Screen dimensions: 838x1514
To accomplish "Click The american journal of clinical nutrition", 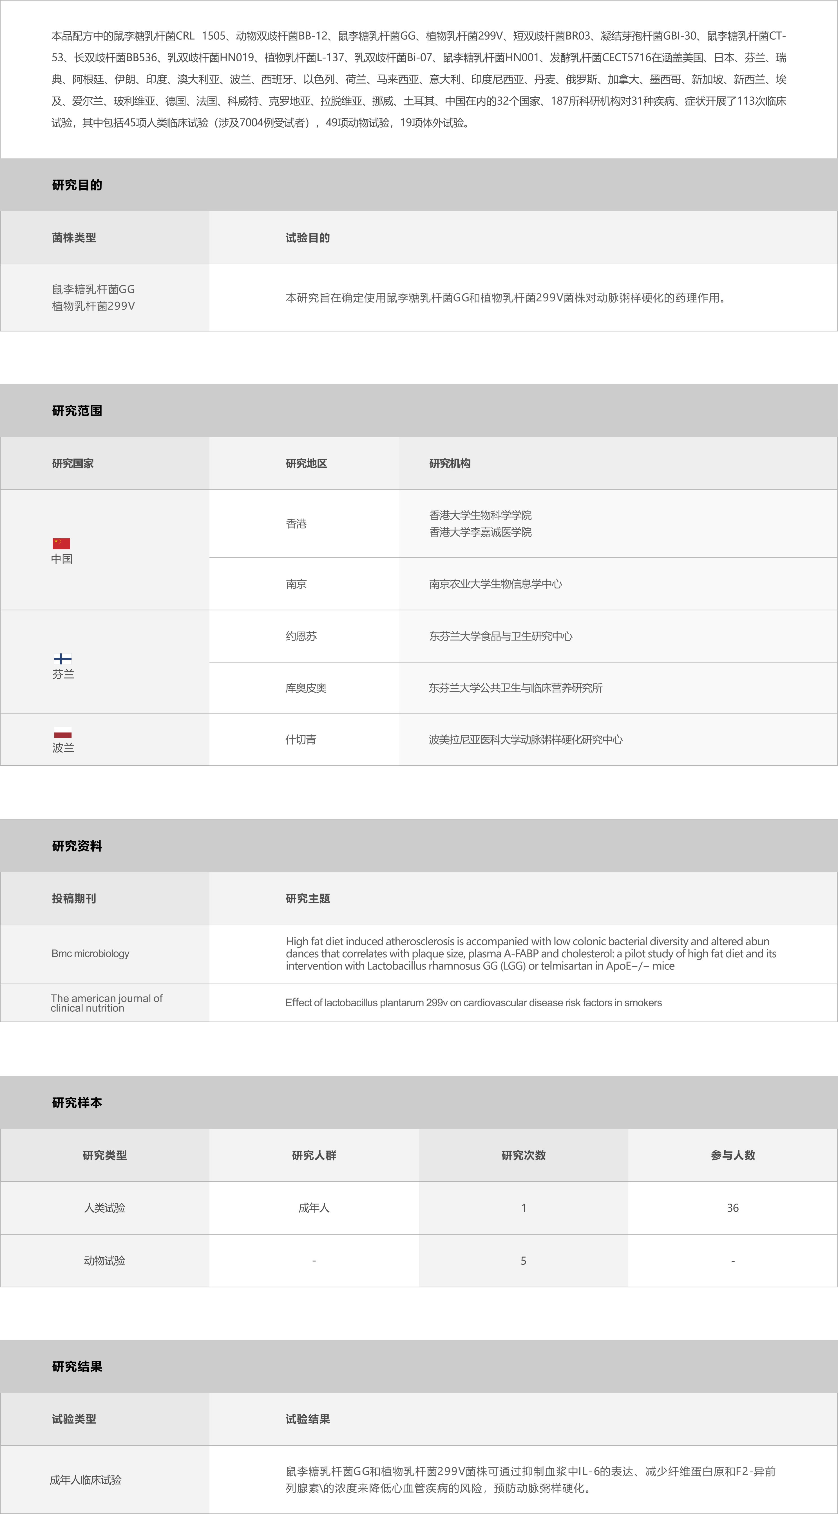I will click(106, 1003).
